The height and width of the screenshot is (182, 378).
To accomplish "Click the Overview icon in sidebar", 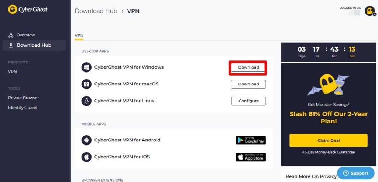I will point(11,35).
